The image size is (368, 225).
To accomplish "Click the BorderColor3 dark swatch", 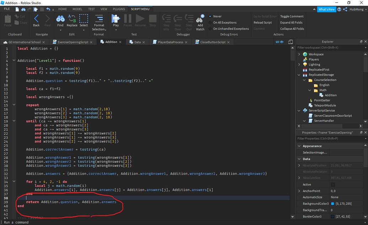I will coord(332,216).
